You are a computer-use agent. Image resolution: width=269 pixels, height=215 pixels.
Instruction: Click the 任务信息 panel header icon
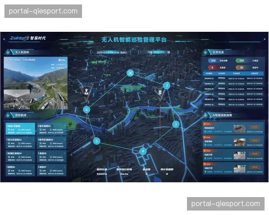point(205,52)
